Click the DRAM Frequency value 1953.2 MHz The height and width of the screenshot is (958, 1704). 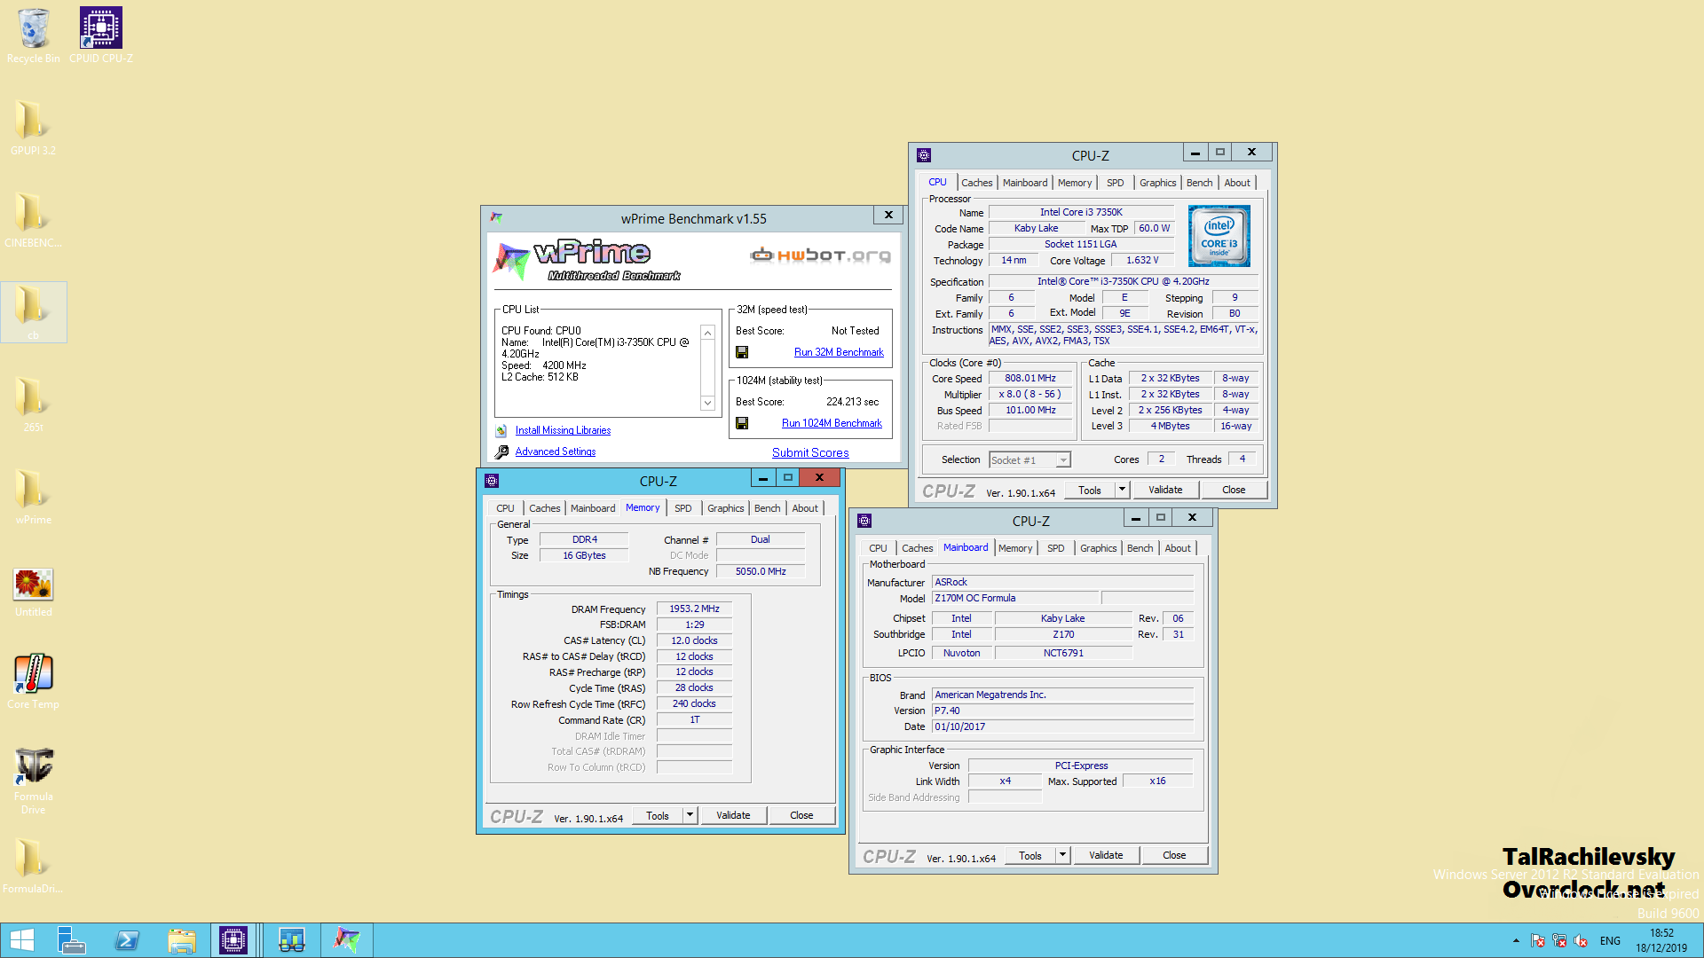point(694,609)
